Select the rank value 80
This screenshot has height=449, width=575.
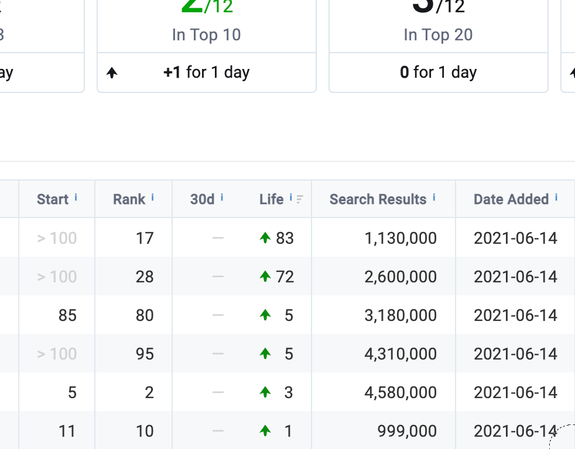(x=145, y=316)
